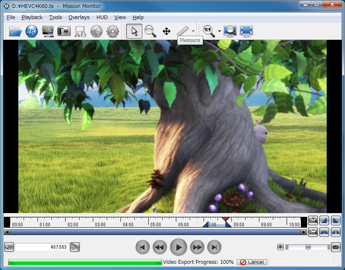This screenshot has height=270, width=345.
Task: Select the magnifier zoom tool
Action: pyautogui.click(x=150, y=31)
